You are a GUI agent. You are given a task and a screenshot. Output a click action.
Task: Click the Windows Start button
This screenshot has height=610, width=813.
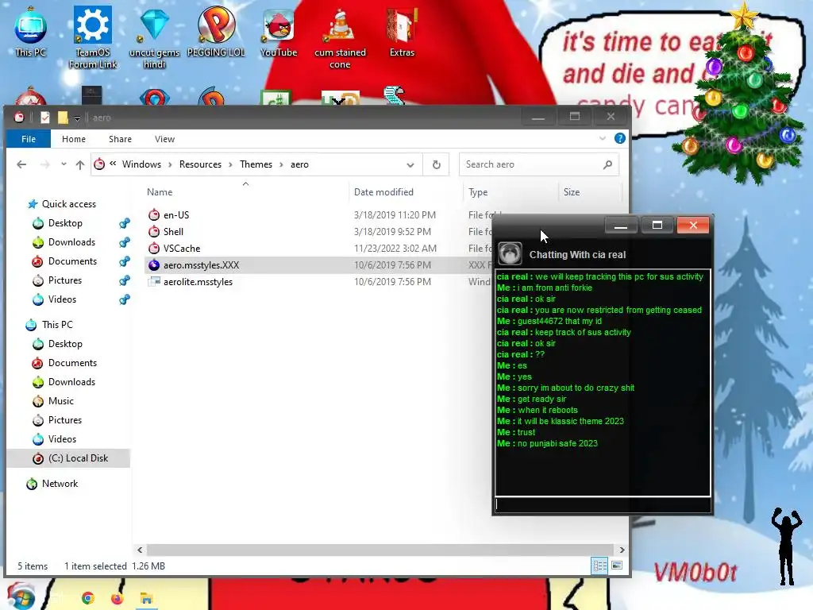(21, 596)
